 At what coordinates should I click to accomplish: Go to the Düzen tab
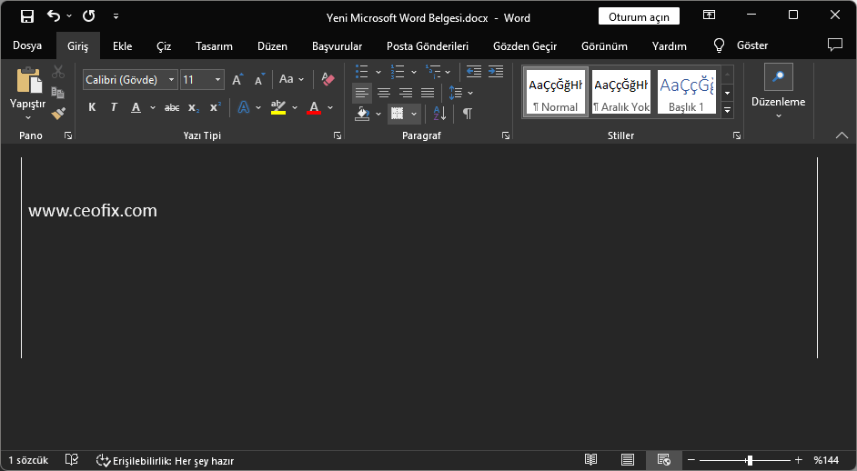(x=272, y=46)
